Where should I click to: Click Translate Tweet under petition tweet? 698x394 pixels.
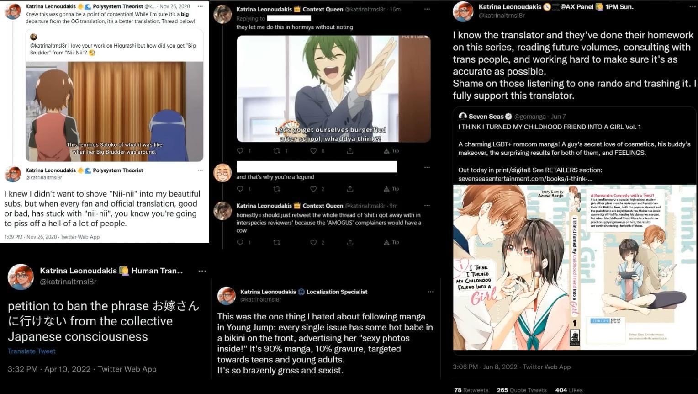(x=32, y=351)
